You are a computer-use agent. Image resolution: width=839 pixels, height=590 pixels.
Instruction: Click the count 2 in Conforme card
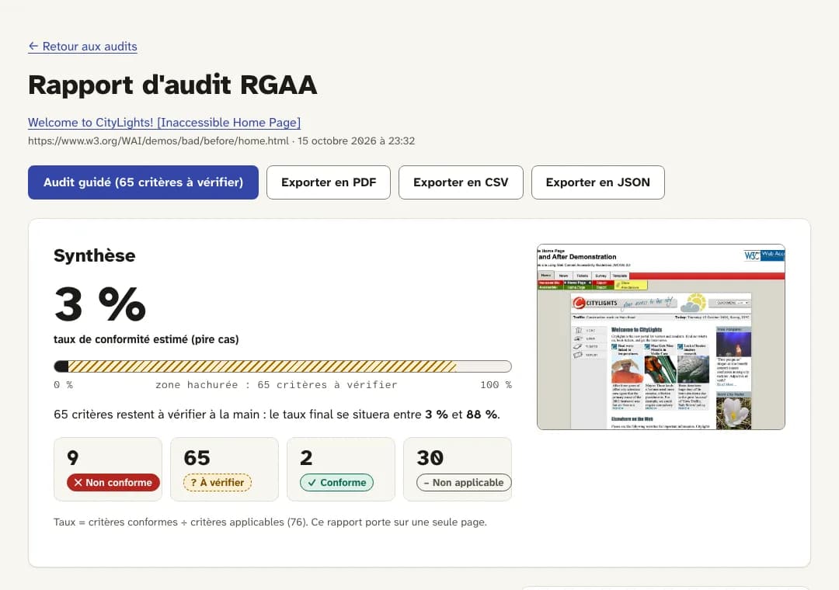click(306, 458)
